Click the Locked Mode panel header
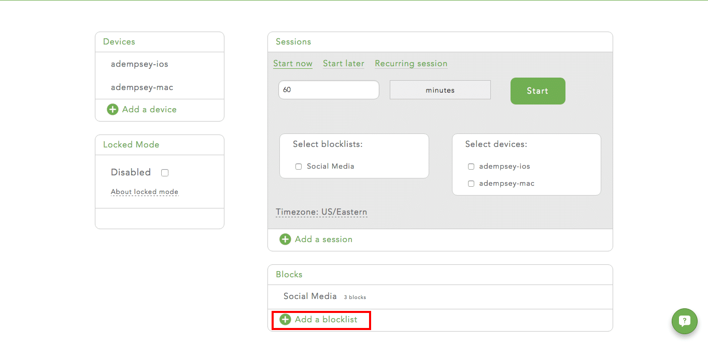The height and width of the screenshot is (344, 708). click(x=160, y=145)
